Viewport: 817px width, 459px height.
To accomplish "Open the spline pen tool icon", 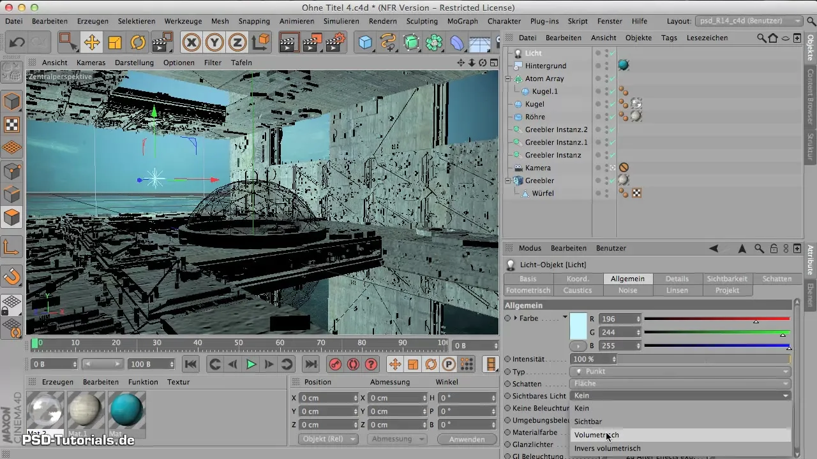I will 388,43.
